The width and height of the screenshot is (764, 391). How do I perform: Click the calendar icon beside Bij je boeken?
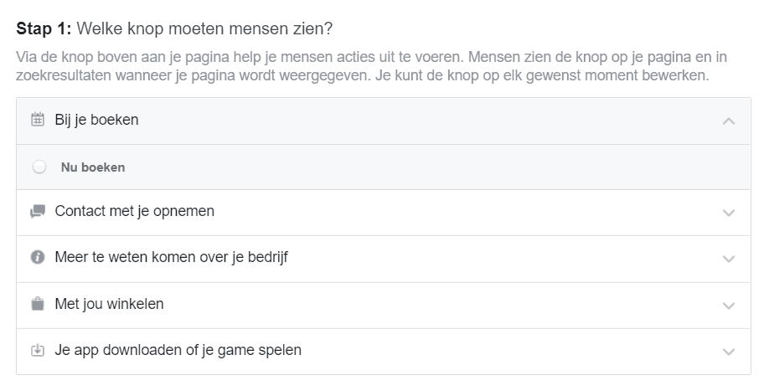(x=38, y=119)
